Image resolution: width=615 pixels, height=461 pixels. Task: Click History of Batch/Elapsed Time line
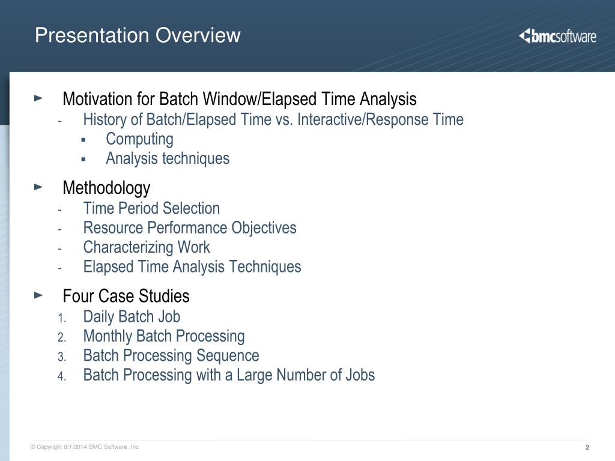coord(273,119)
